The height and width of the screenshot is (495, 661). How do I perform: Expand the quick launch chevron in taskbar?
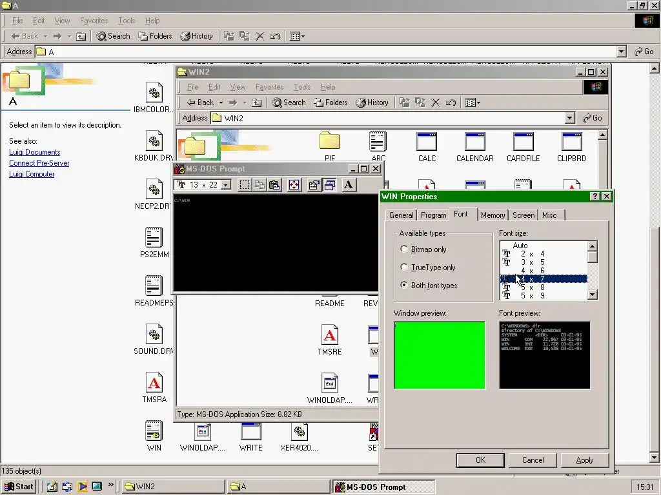click(x=111, y=485)
